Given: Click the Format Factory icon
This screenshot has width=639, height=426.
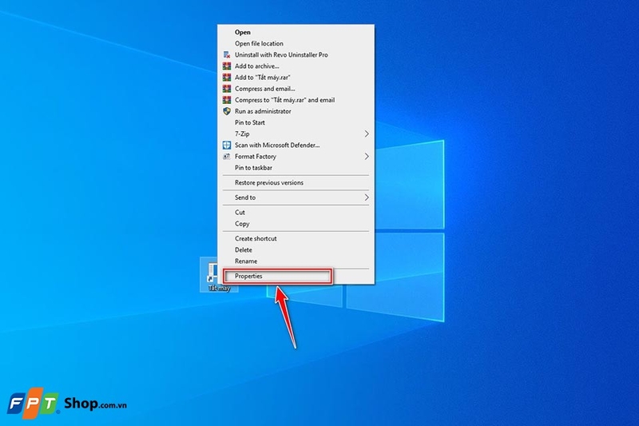Looking at the screenshot, I should (227, 157).
